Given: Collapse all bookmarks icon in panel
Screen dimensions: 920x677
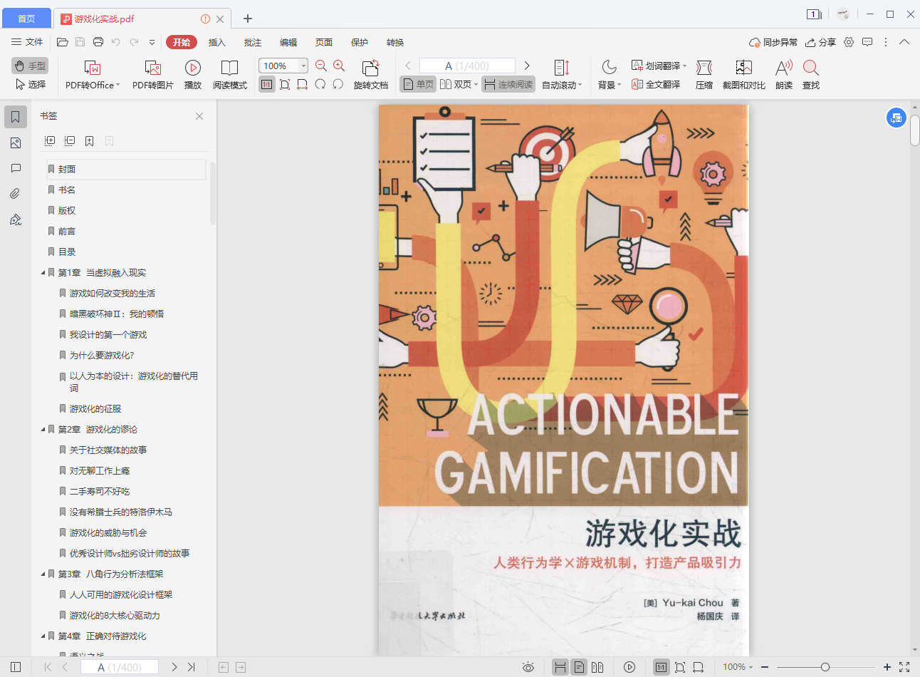Looking at the screenshot, I should pyautogui.click(x=70, y=141).
